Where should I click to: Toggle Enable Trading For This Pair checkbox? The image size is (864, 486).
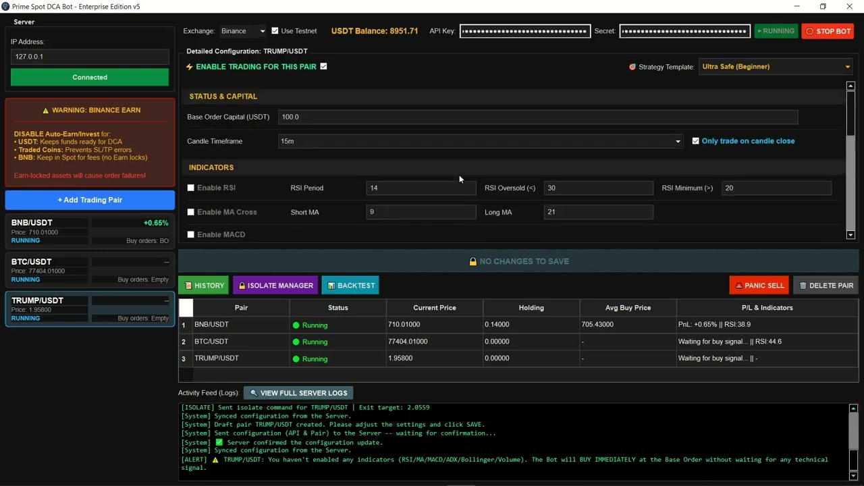click(323, 66)
